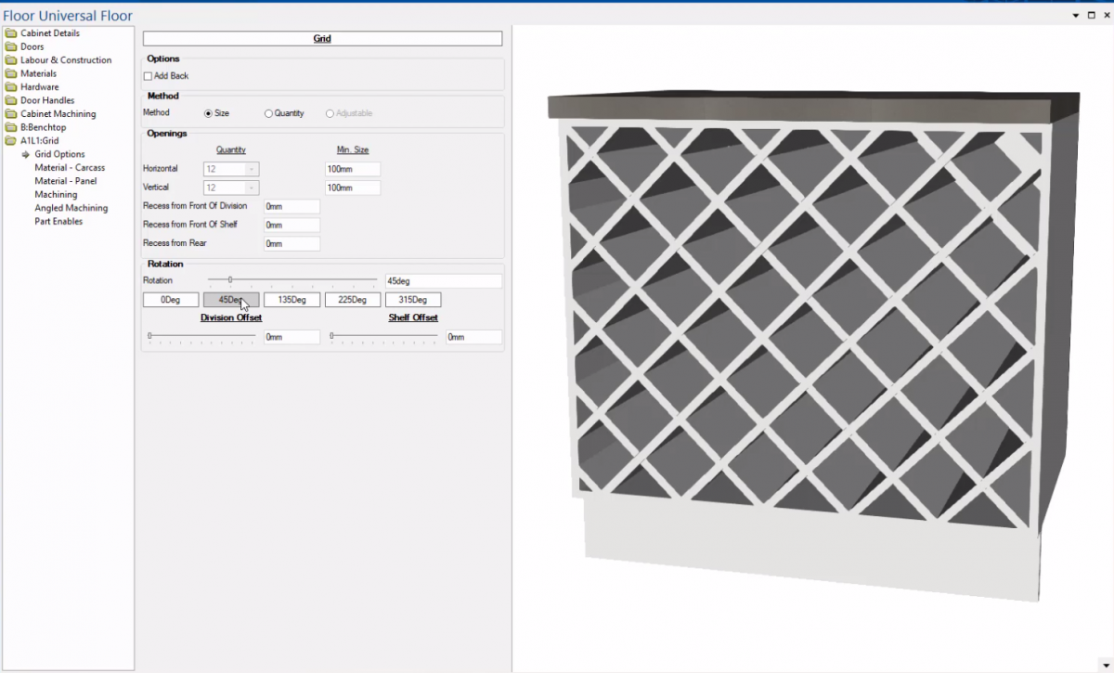Open Material - Panel page
This screenshot has width=1114, height=673.
click(x=66, y=181)
